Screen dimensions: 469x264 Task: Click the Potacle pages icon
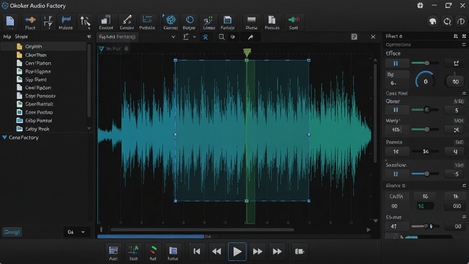pos(272,22)
